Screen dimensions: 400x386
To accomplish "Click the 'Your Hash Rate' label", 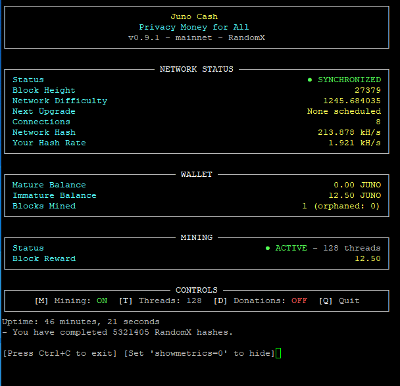I will point(49,143).
